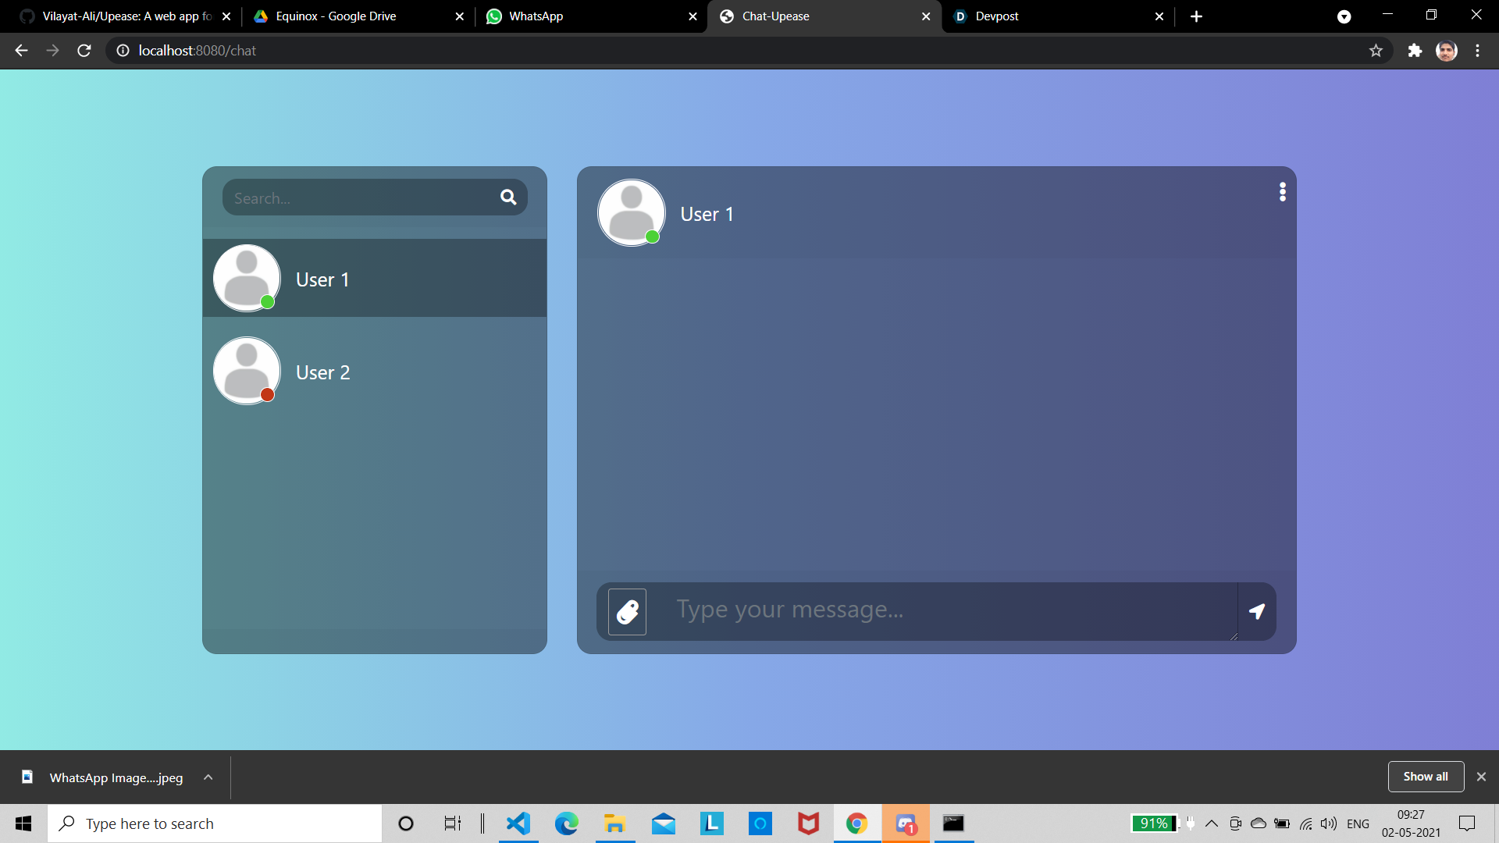Open the Equinox - Google Drive tab
This screenshot has width=1499, height=843.
(351, 16)
